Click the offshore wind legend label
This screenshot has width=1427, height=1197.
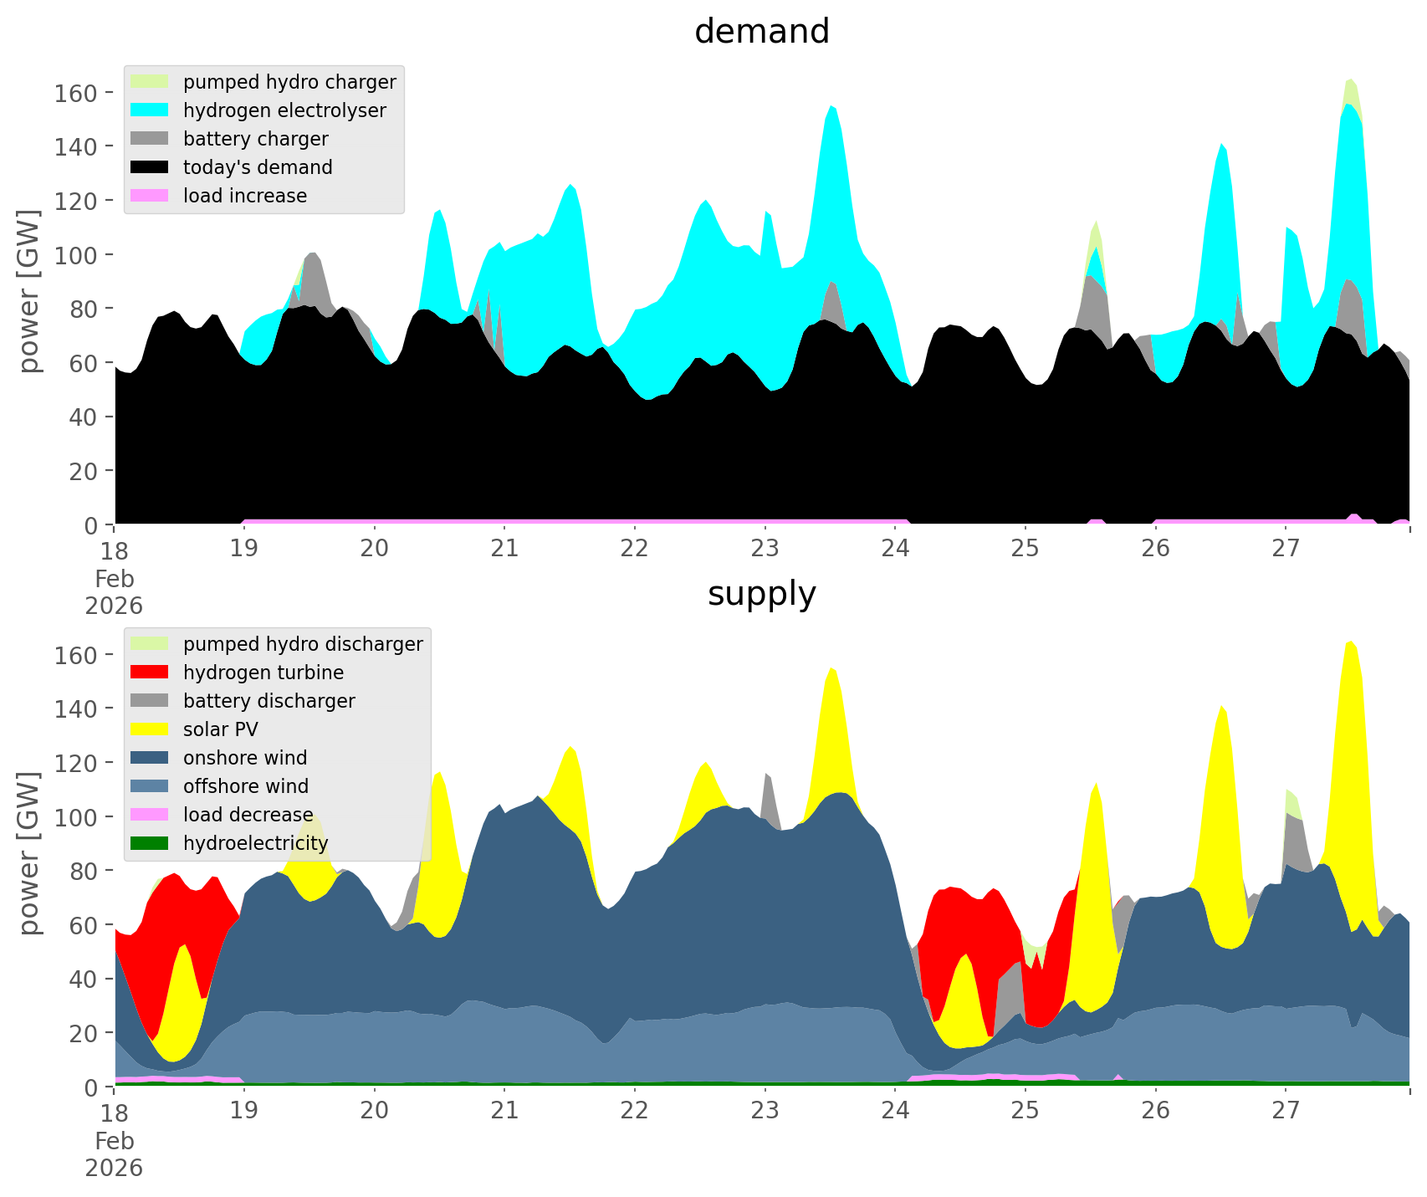click(246, 786)
